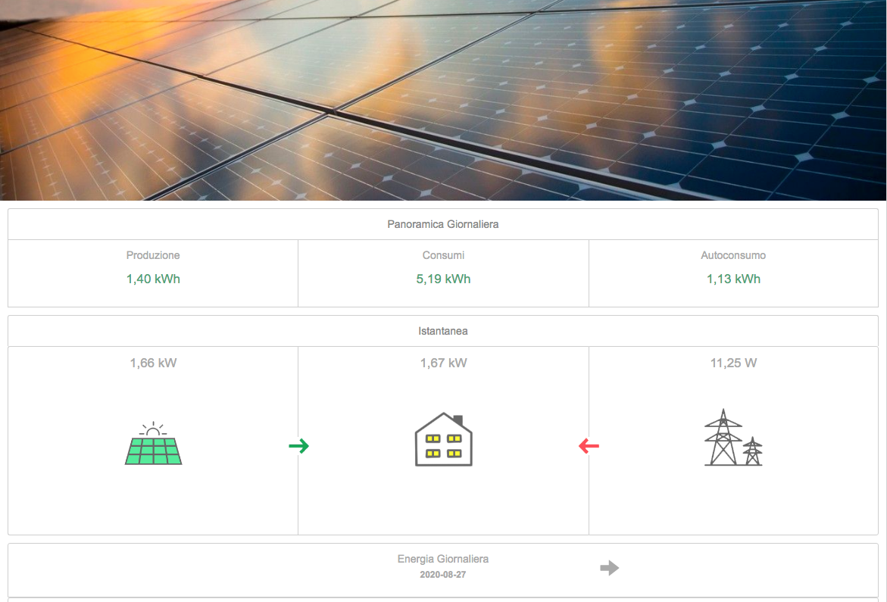
Task: Click the 1,66 kW instantaneous production value
Action: [153, 363]
